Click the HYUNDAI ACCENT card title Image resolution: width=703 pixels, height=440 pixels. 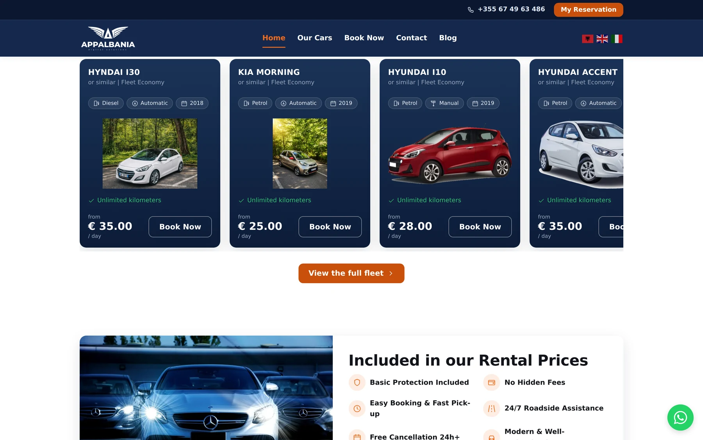578,72
